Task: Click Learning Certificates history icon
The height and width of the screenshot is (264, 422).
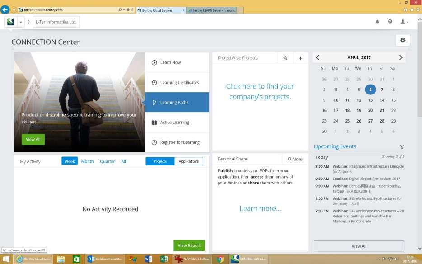Action: pos(154,82)
